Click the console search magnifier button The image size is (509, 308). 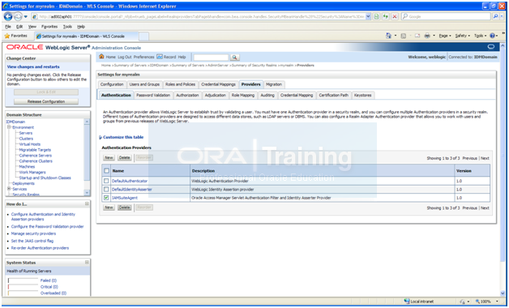pos(234,57)
